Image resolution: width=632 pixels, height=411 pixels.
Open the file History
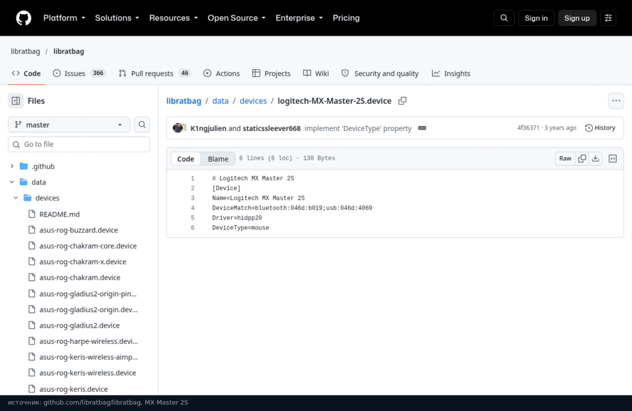(600, 128)
